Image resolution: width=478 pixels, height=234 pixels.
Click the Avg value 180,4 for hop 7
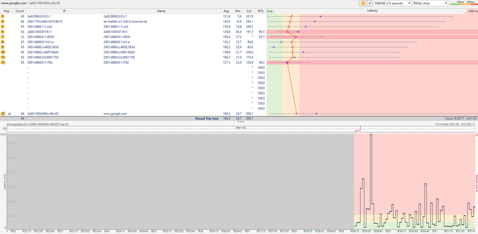click(227, 36)
